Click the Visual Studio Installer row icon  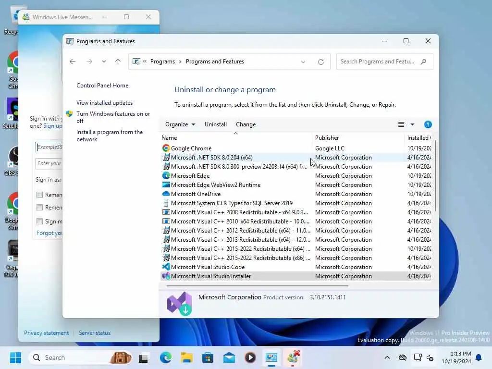click(166, 276)
